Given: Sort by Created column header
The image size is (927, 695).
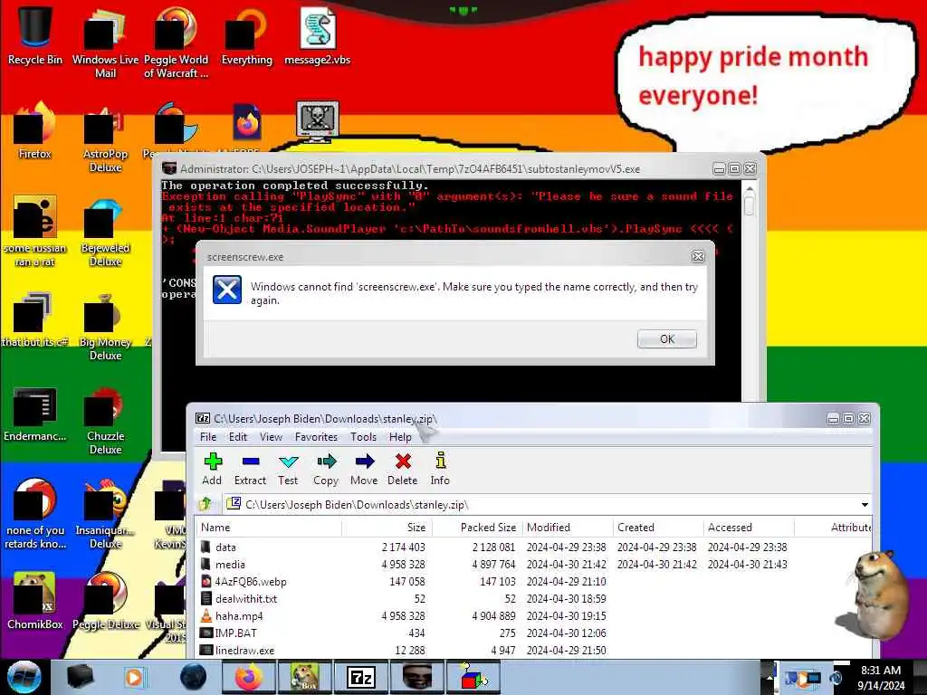Looking at the screenshot, I should coord(658,528).
